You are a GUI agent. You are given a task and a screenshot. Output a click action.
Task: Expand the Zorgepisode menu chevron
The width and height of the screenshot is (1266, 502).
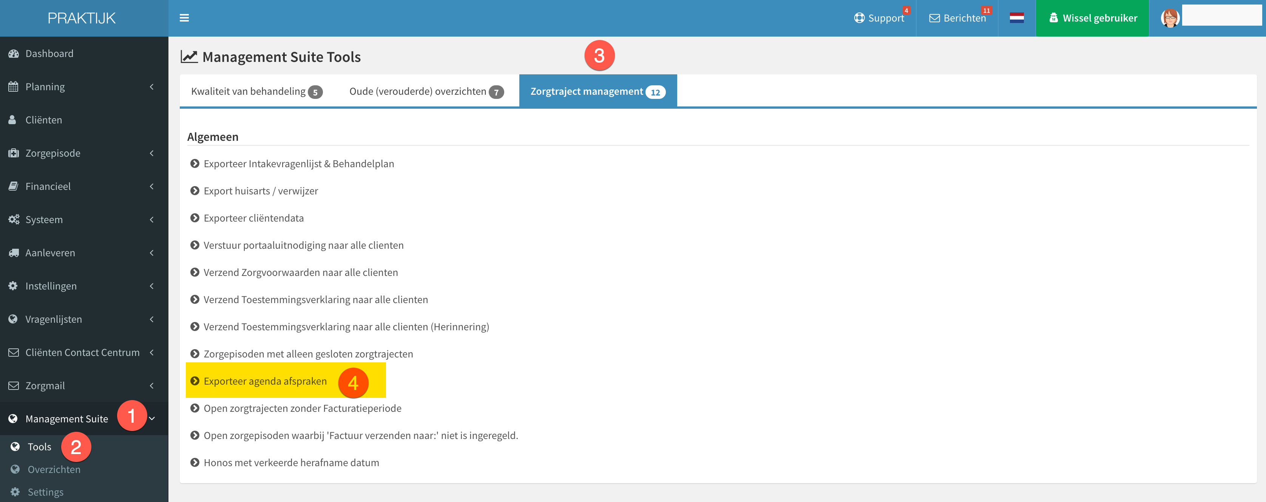point(152,153)
